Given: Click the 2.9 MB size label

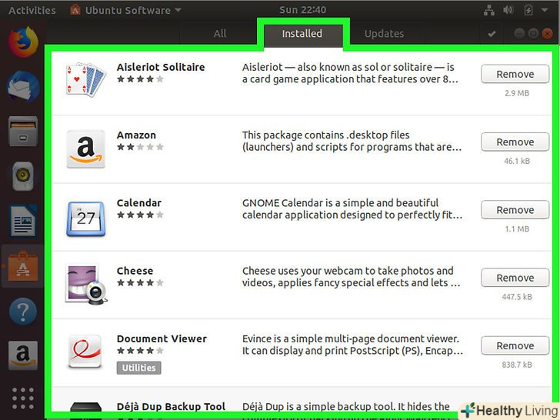Looking at the screenshot, I should point(517,93).
